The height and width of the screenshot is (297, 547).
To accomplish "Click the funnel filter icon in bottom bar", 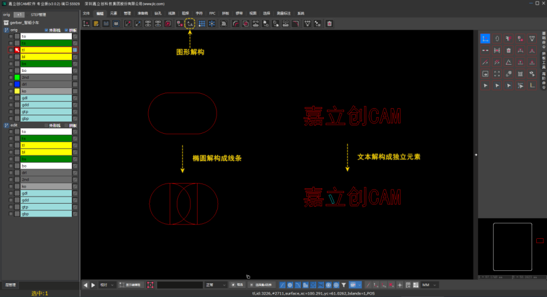I will [x=344, y=285].
